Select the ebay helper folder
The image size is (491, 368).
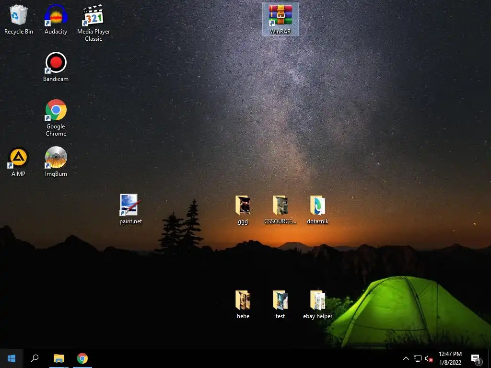pos(317,304)
